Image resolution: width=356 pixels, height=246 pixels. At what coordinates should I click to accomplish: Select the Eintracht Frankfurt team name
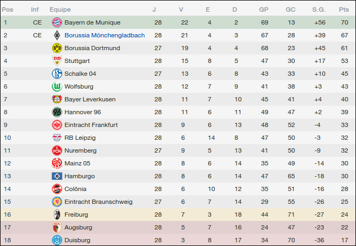tap(91, 125)
